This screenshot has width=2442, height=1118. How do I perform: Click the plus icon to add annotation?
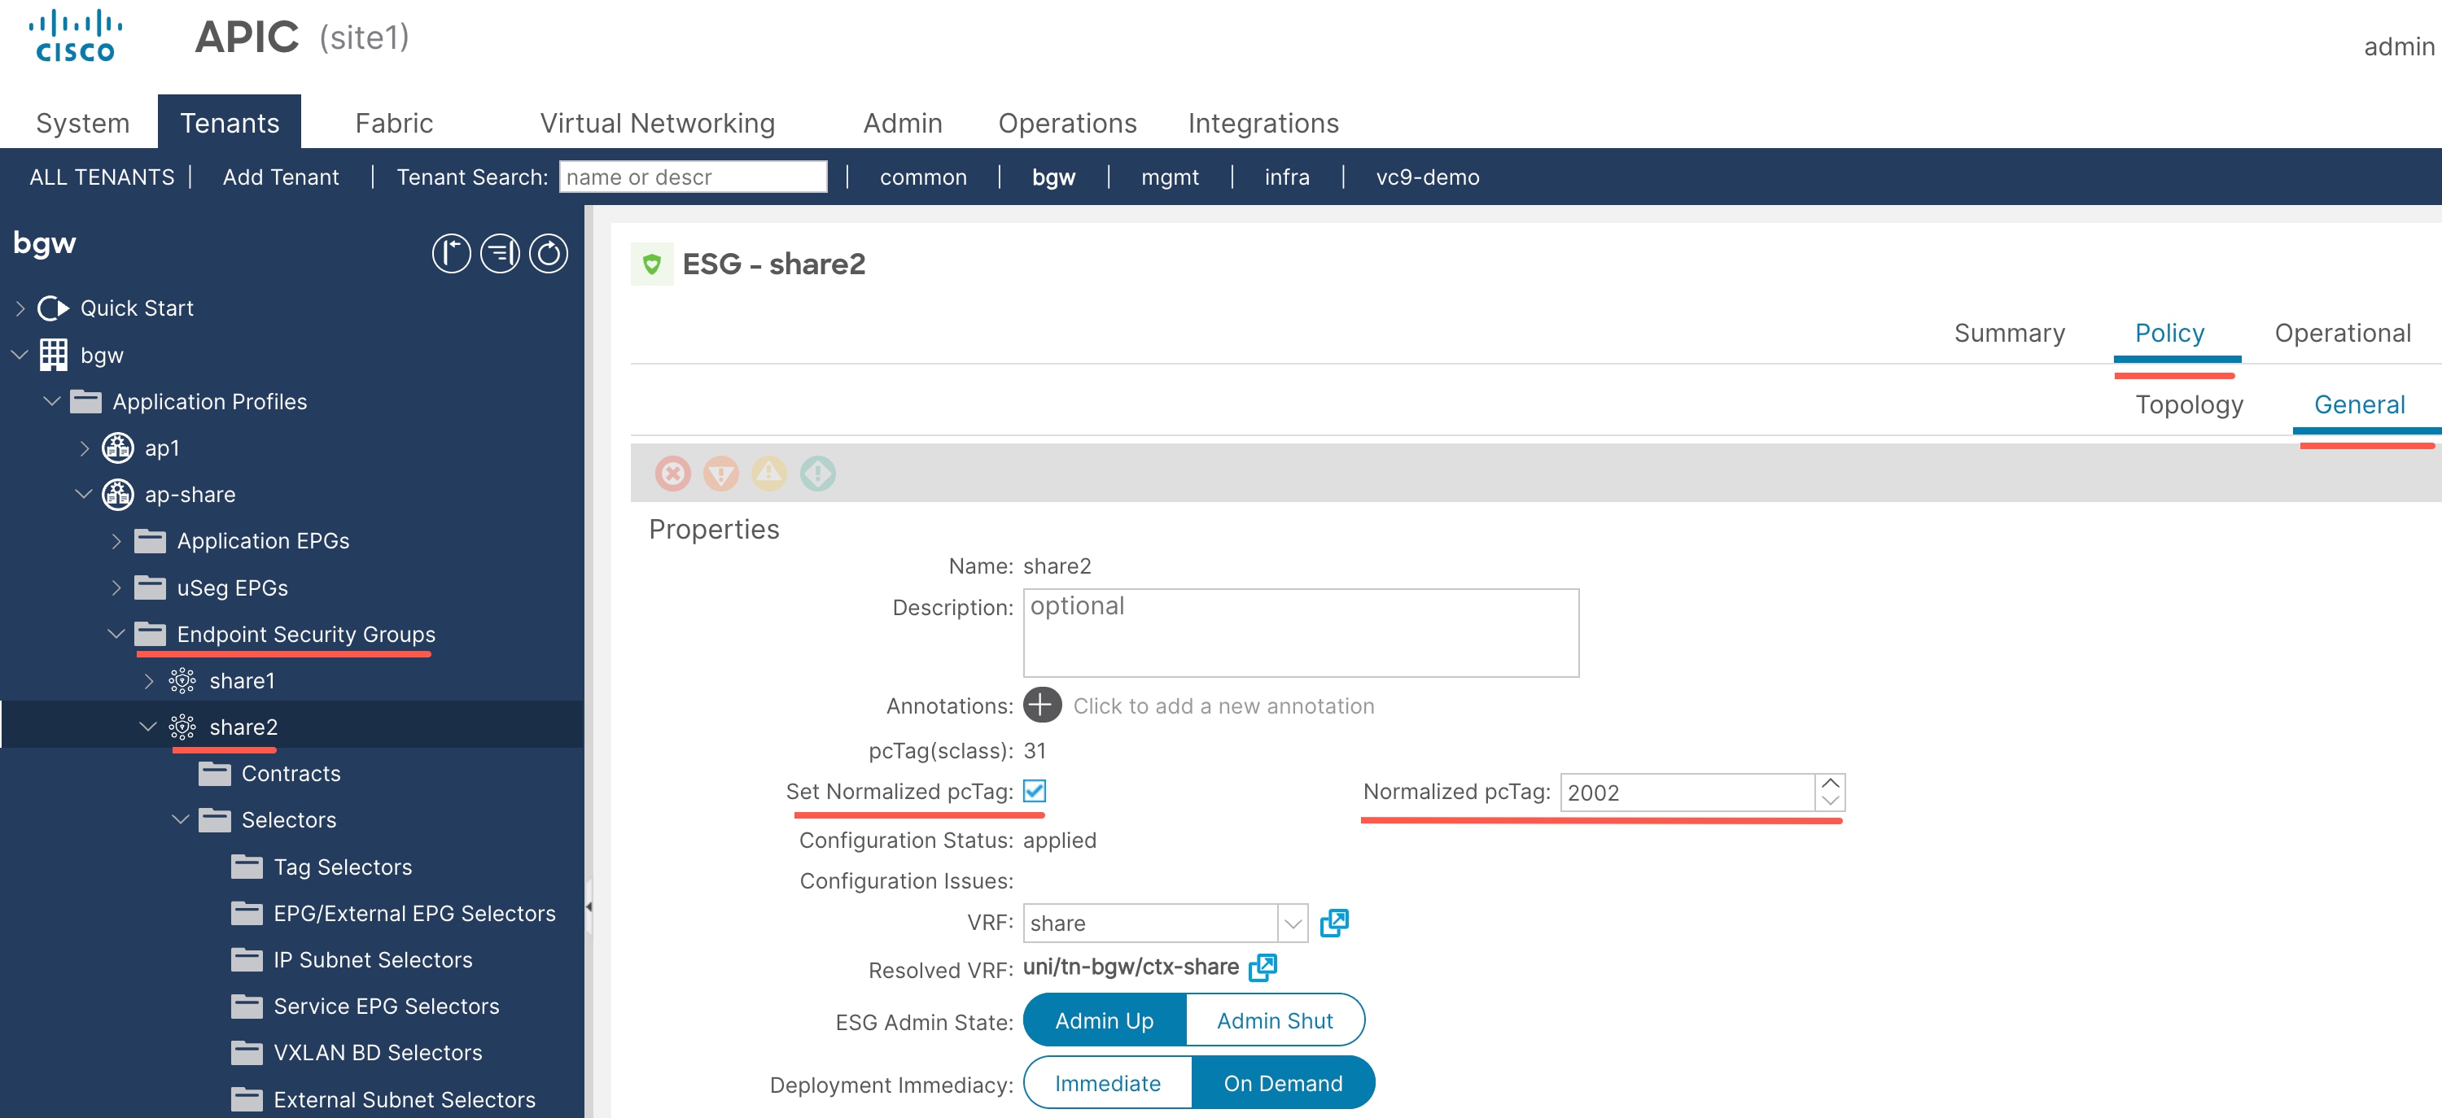click(x=1043, y=705)
